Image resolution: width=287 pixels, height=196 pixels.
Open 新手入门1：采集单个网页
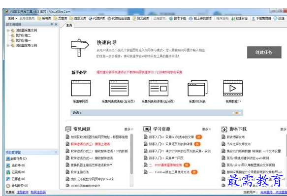[x=166, y=158]
